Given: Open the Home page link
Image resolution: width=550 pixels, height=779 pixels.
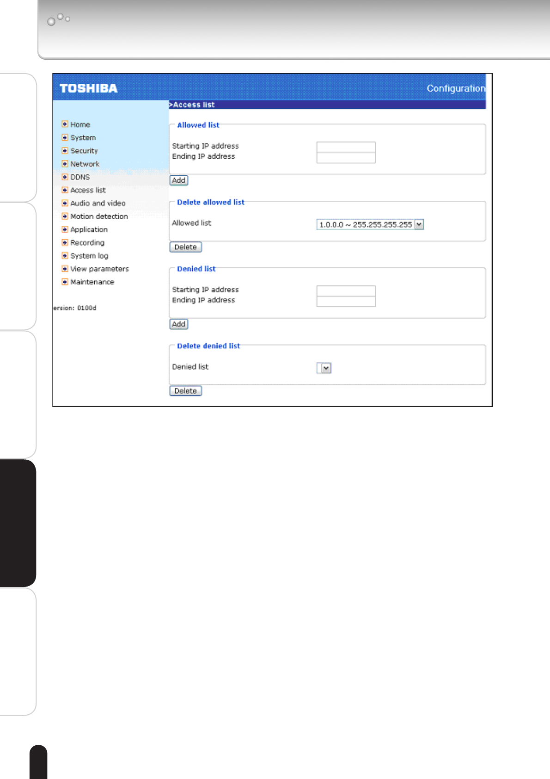Looking at the screenshot, I should tap(80, 124).
